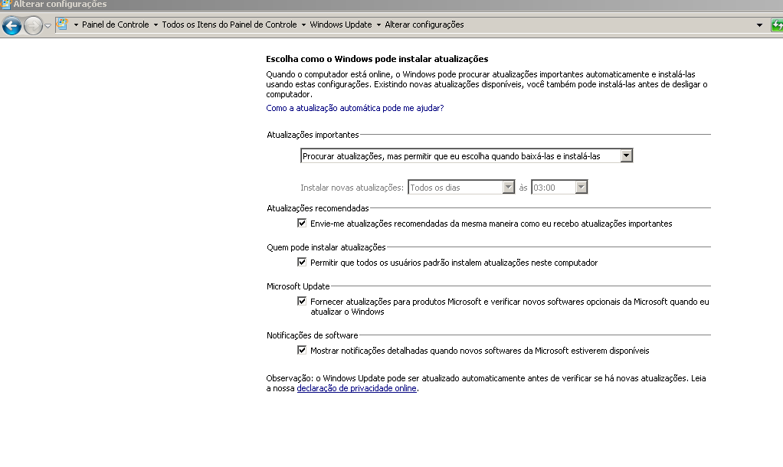Click heading Escolha como o Windows pode instalar atualizações

point(377,59)
